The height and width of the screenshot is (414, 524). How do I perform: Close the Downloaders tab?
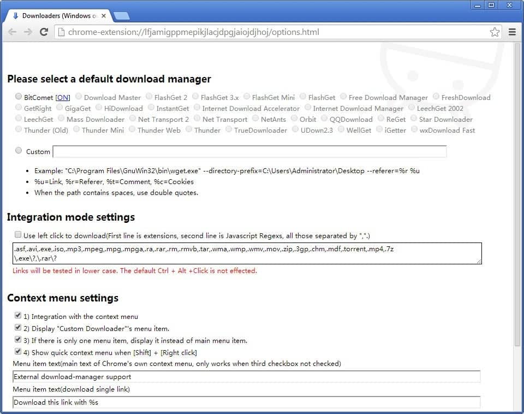pos(104,16)
